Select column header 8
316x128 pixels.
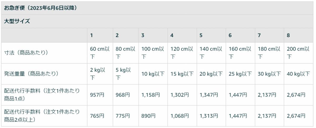288,35
